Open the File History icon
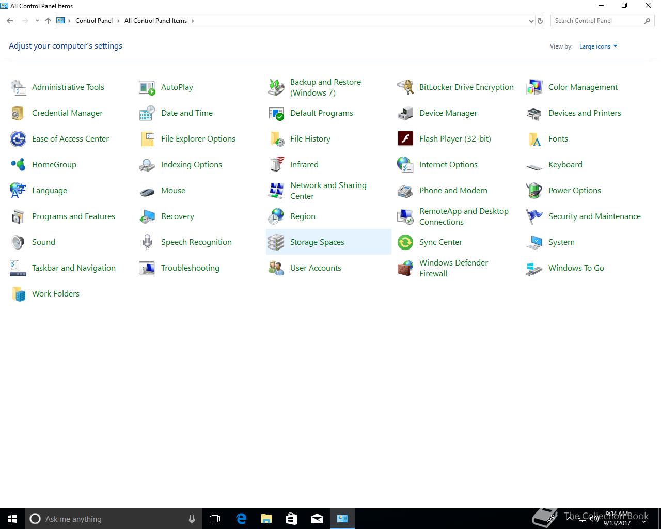Image resolution: width=661 pixels, height=529 pixels. coord(276,139)
